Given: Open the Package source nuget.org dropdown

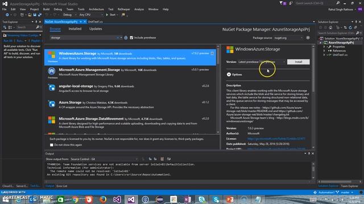Looking at the screenshot, I should click(x=288, y=38).
